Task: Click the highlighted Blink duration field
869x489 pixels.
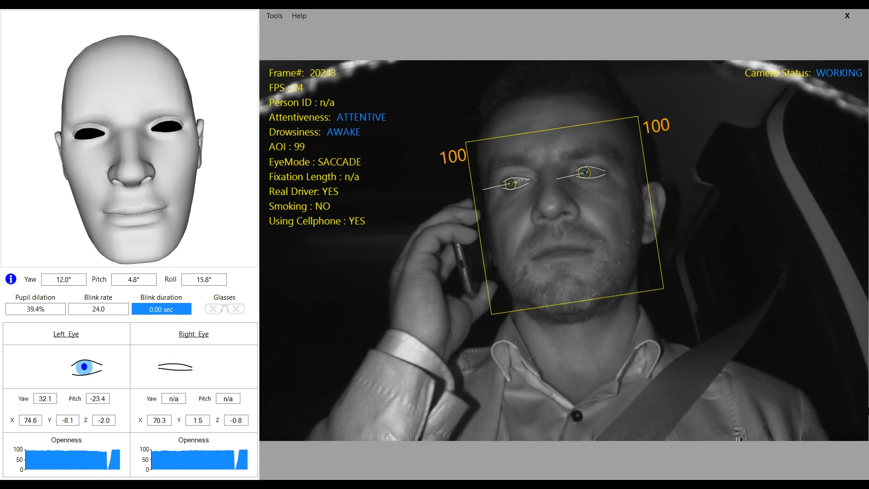Action: coord(161,309)
